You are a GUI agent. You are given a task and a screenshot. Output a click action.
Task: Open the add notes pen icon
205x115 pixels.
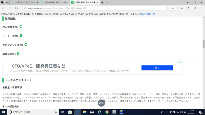click(188, 8)
